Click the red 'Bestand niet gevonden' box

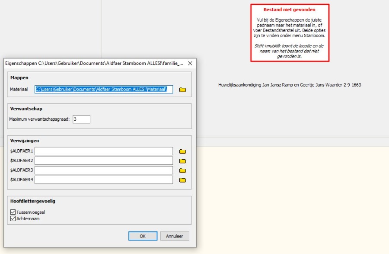click(289, 33)
